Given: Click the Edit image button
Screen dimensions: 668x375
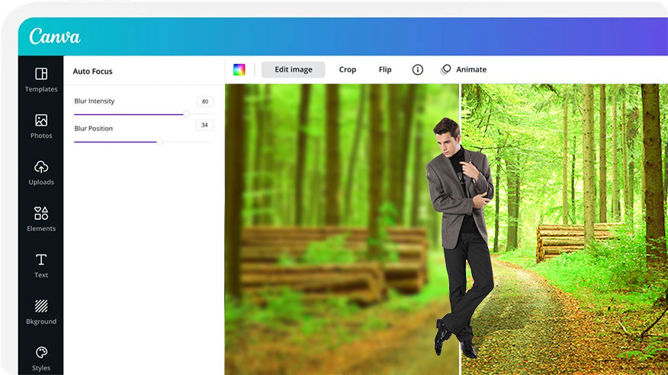Looking at the screenshot, I should [293, 69].
